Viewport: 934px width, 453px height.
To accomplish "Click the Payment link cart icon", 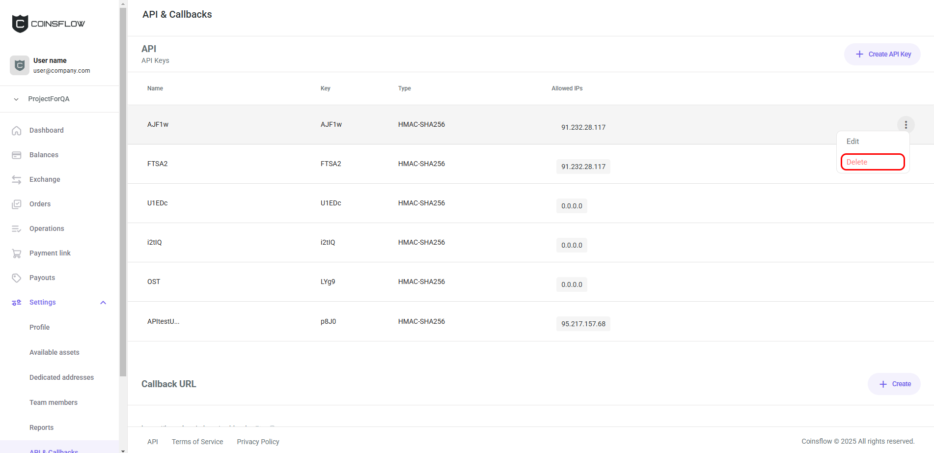I will (x=17, y=254).
